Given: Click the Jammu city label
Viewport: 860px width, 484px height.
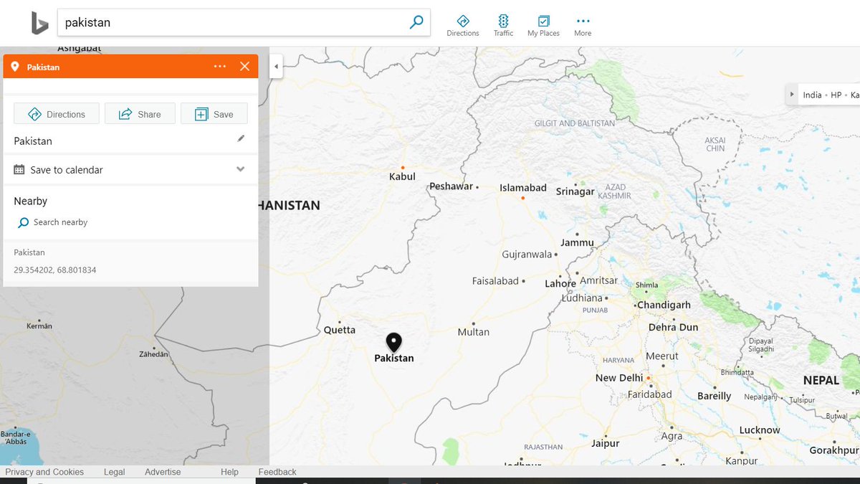Looking at the screenshot, I should tap(577, 242).
